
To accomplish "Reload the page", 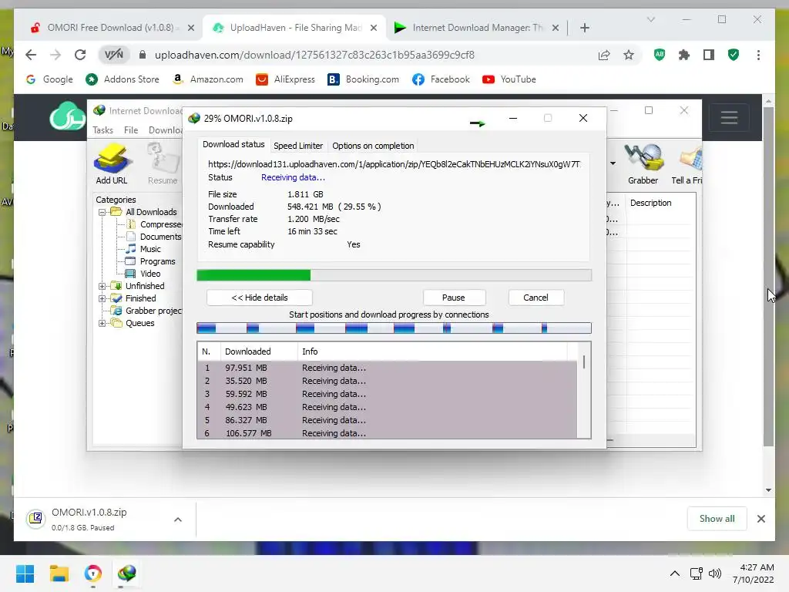I will coord(80,55).
